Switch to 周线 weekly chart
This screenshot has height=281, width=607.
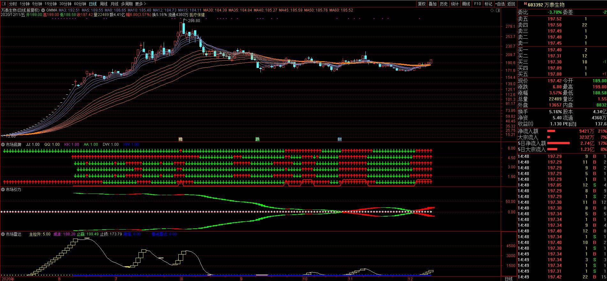coord(103,4)
